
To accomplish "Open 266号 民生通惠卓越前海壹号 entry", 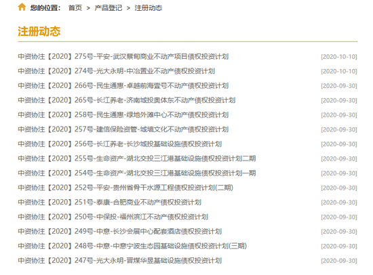I will click(x=123, y=85).
